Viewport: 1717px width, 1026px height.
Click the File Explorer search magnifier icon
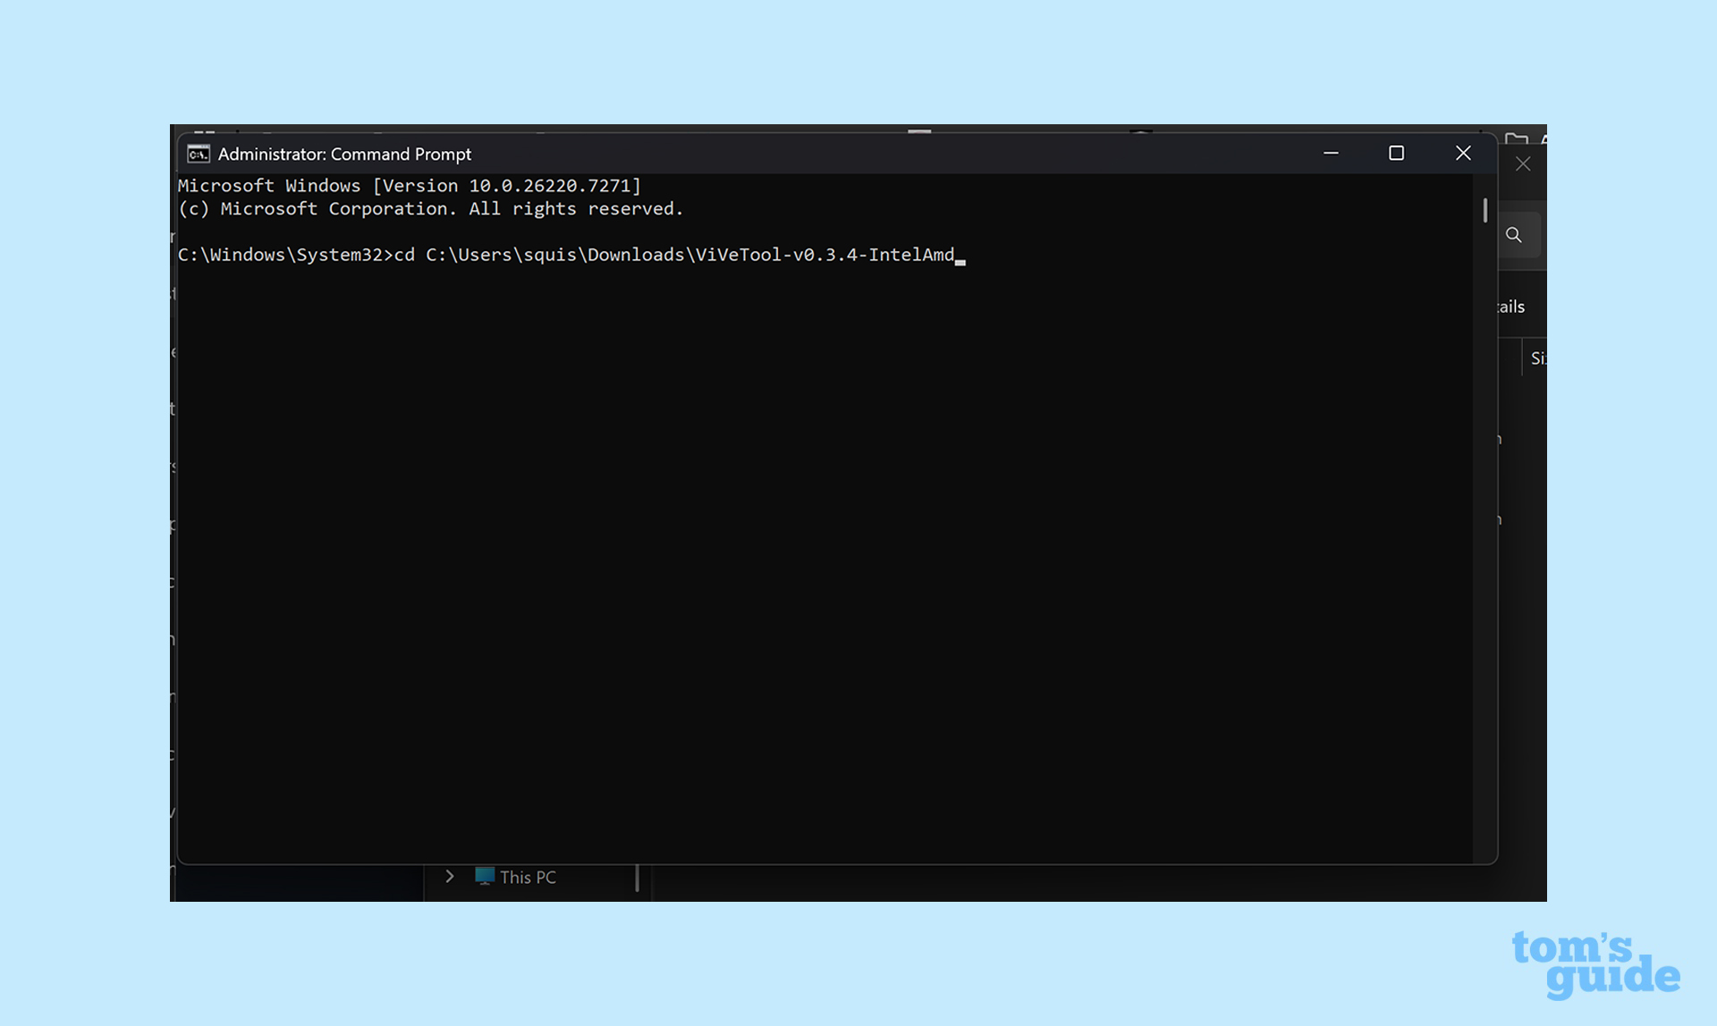click(x=1513, y=235)
